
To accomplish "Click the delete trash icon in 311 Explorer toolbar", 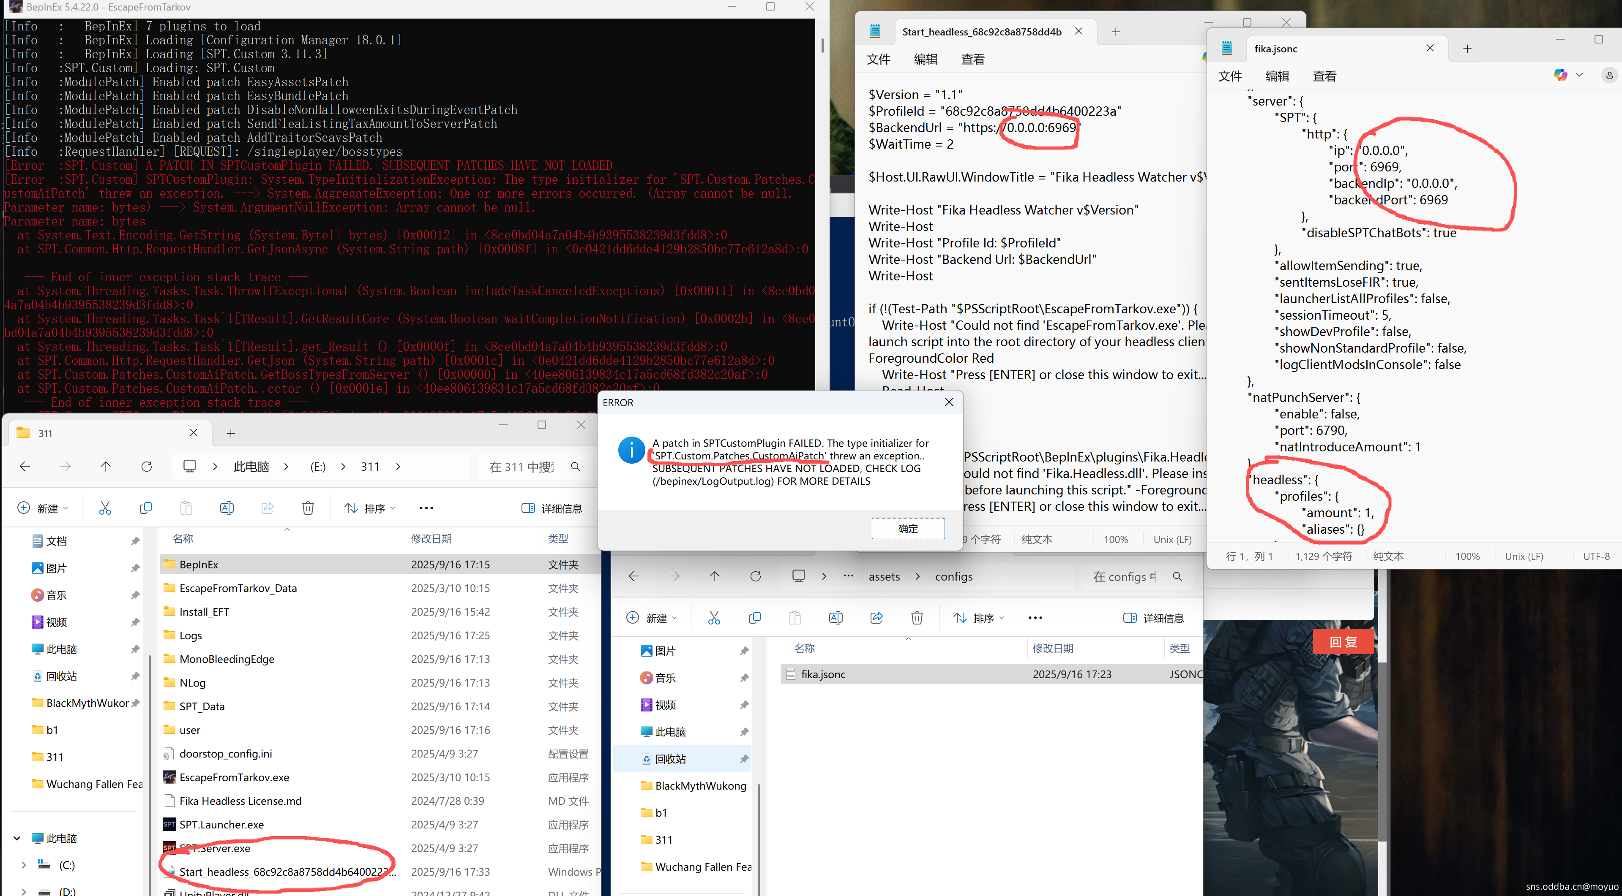I will (308, 508).
